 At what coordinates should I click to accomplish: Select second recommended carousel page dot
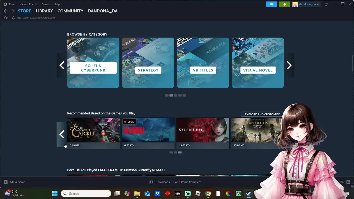coord(175,152)
